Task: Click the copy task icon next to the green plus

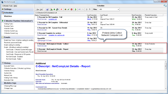Action: (x=57, y=9)
